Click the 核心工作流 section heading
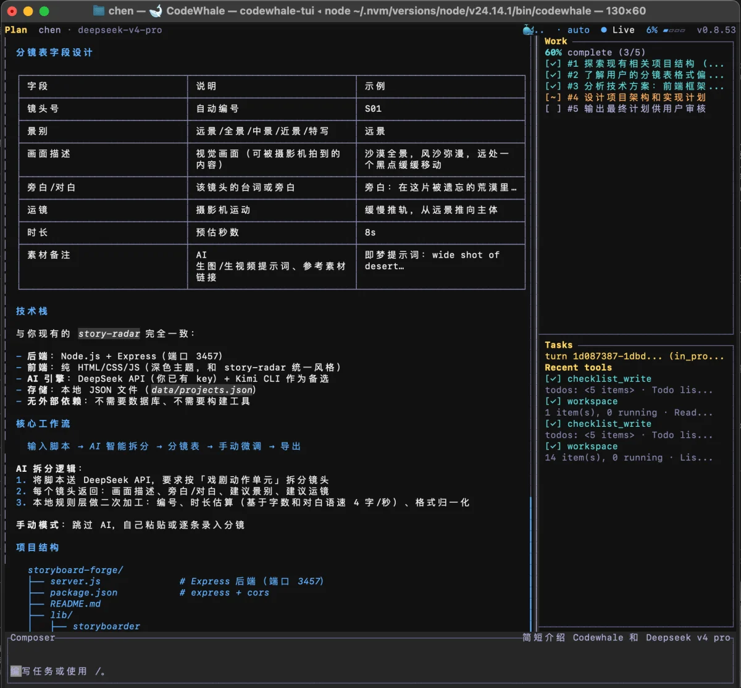This screenshot has width=741, height=688. pyautogui.click(x=43, y=423)
